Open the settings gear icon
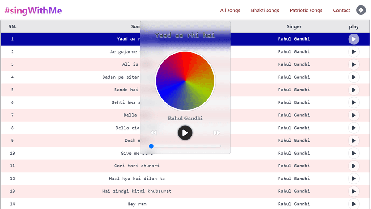 [x=361, y=10]
